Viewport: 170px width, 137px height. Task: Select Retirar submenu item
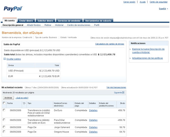click(x=48, y=25)
